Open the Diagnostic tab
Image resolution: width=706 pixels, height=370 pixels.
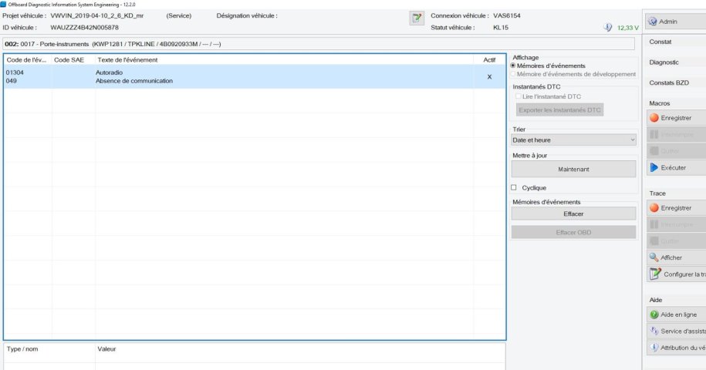664,62
